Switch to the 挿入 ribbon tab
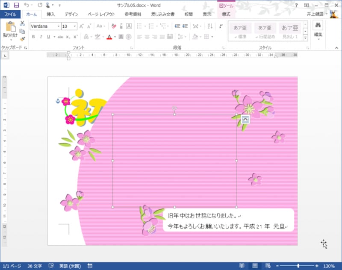 tap(50, 14)
